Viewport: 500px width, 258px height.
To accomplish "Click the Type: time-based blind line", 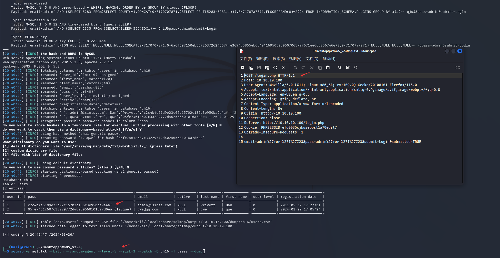I will [34, 20].
